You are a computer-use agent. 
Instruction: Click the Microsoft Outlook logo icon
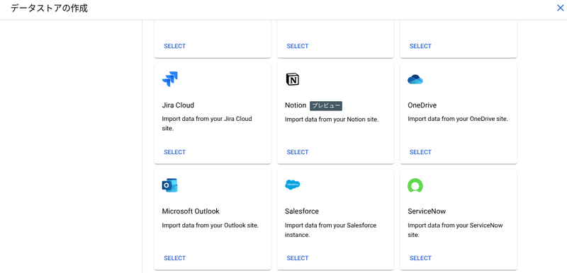169,185
